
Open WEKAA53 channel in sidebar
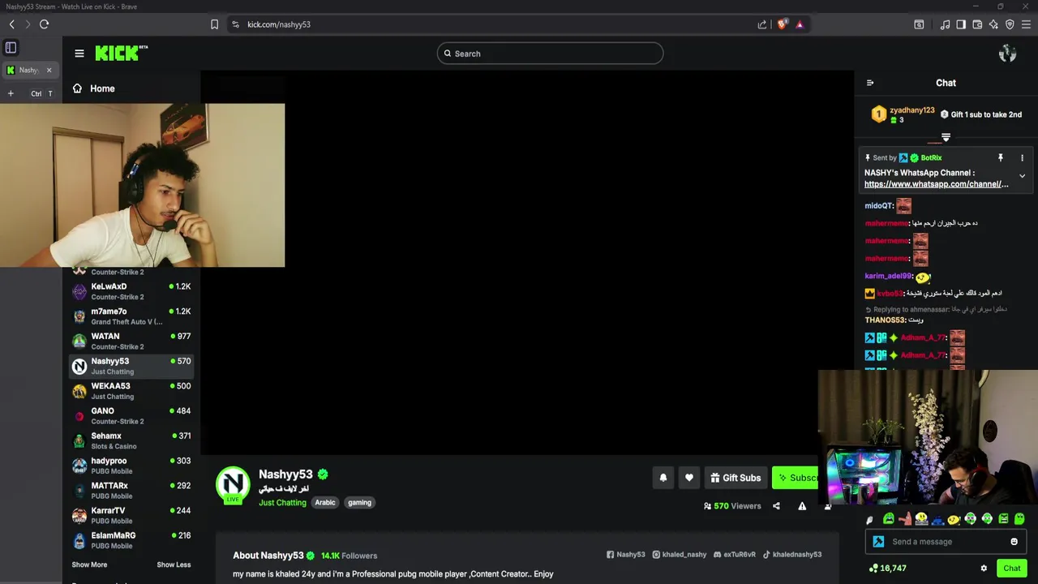point(131,391)
